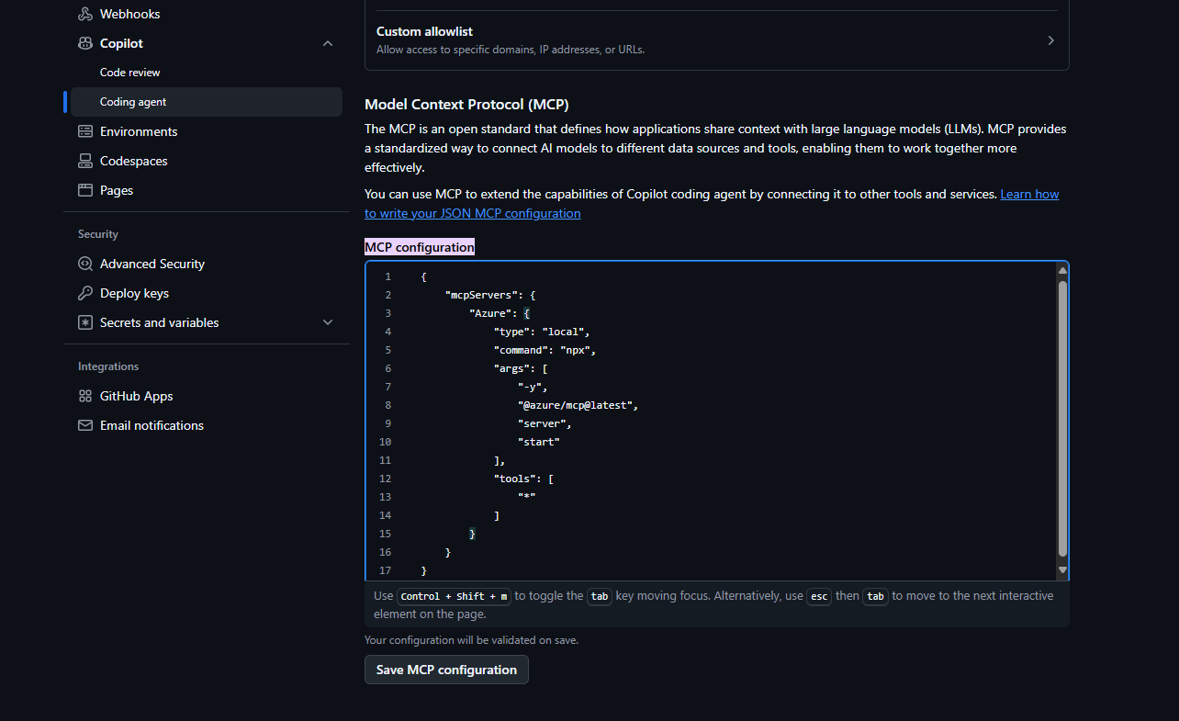This screenshot has height=721, width=1179.
Task: Open GitHub Apps via its grid icon
Action: [85, 396]
